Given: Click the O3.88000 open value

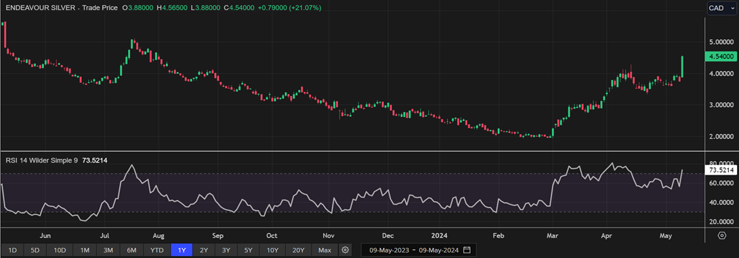Looking at the screenshot, I should point(138,8).
